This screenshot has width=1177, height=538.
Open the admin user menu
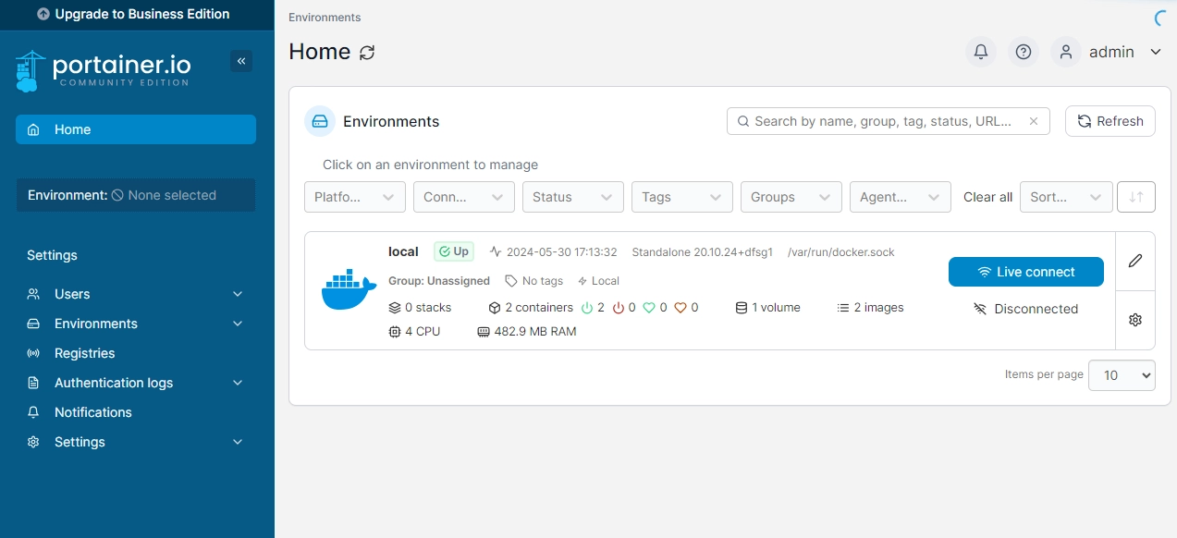(x=1110, y=53)
